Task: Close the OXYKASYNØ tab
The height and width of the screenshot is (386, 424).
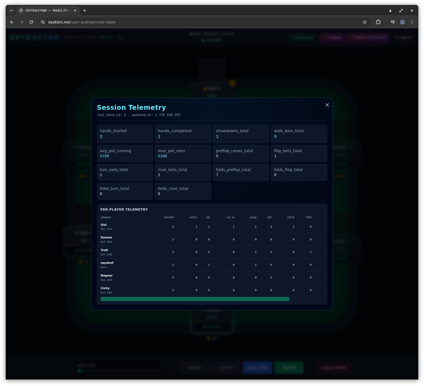Action: (75, 11)
